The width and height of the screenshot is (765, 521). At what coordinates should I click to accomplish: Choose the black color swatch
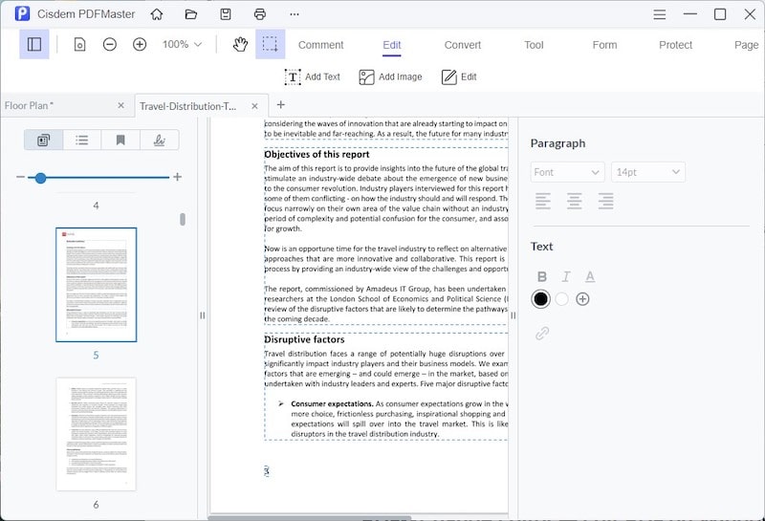pos(540,299)
